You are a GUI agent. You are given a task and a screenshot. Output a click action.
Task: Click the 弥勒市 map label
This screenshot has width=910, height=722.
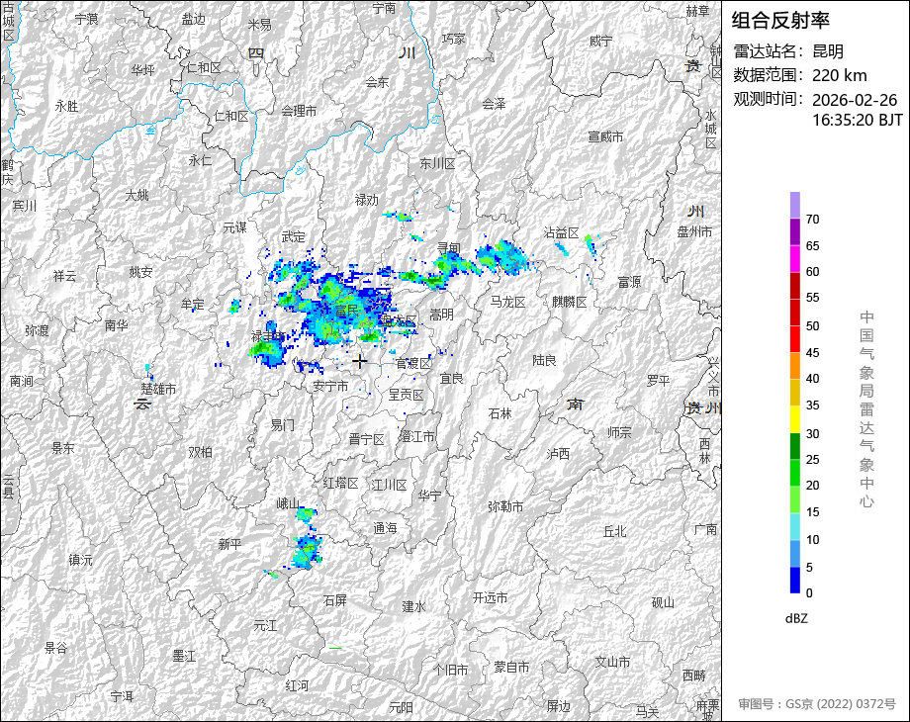(x=505, y=506)
